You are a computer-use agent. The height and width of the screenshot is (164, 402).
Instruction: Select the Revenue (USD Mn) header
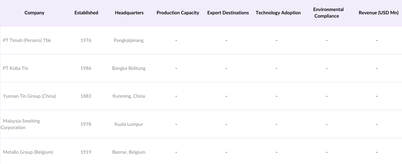[378, 13]
